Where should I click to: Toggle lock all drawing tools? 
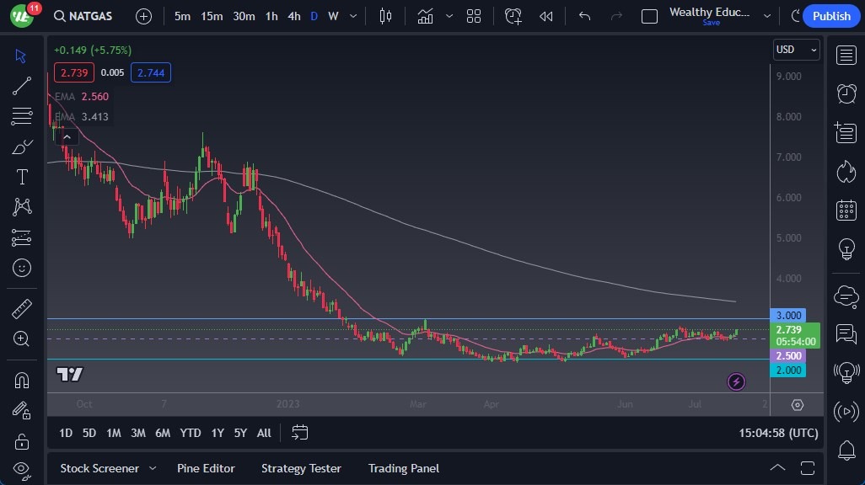click(x=22, y=440)
